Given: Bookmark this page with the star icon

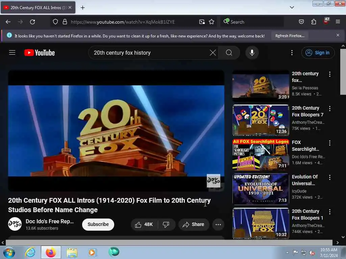Looking at the screenshot, I should point(212,22).
